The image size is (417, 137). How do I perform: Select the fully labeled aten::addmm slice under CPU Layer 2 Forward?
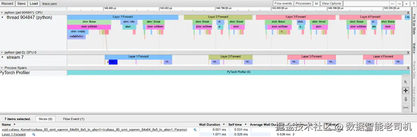[x=204, y=27]
